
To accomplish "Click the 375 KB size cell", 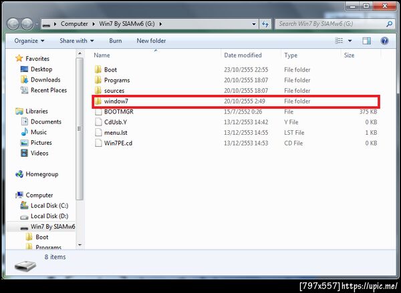I will pyautogui.click(x=368, y=111).
